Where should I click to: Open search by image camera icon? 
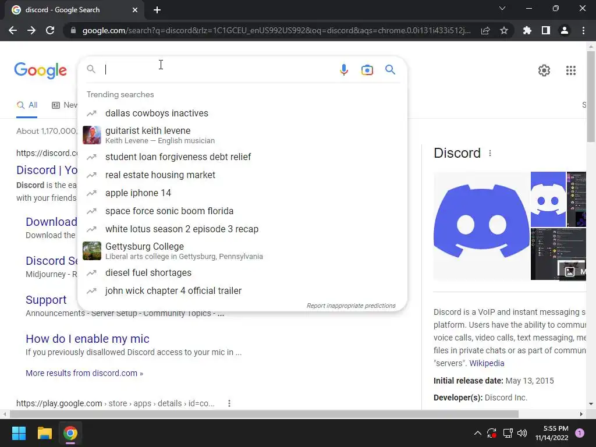(367, 70)
